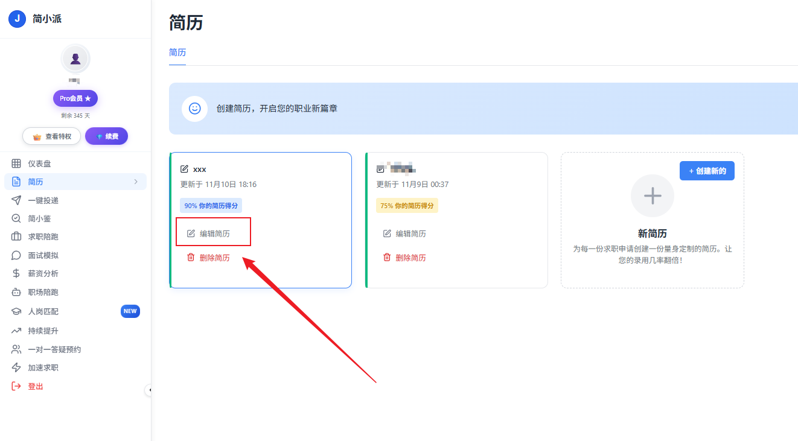This screenshot has width=798, height=441.
Task: Click the 加速求职 lightning icon
Action: (16, 367)
